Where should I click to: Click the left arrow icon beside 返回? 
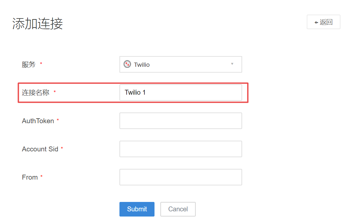[316, 22]
